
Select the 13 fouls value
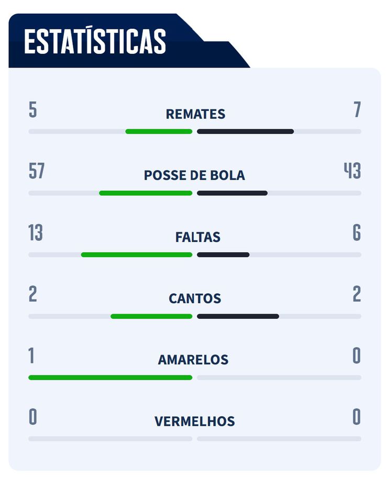36,233
